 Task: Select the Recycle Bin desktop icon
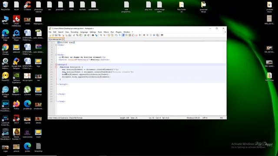click(6, 6)
